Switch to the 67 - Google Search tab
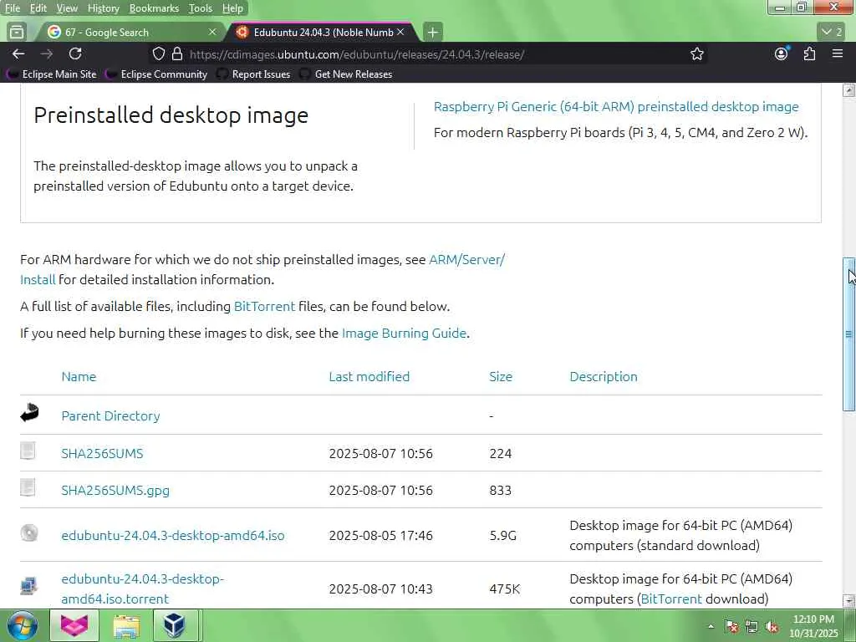 [x=131, y=33]
